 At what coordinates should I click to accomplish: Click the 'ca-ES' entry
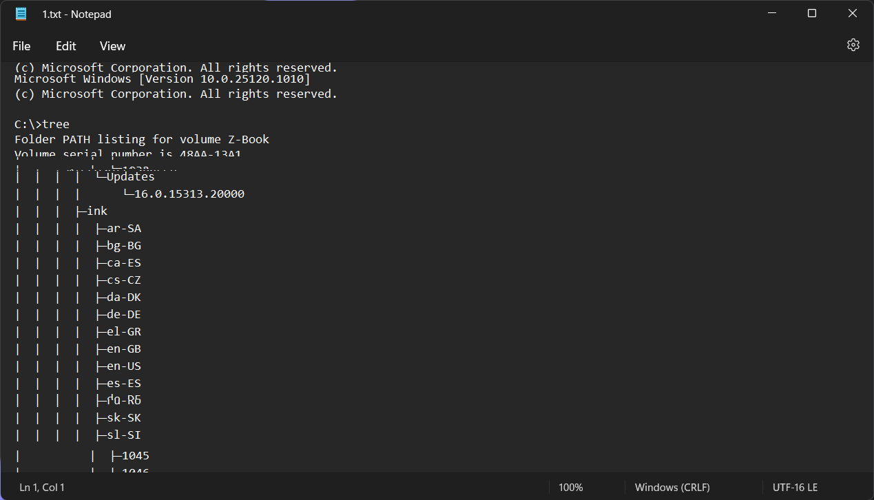pos(124,263)
